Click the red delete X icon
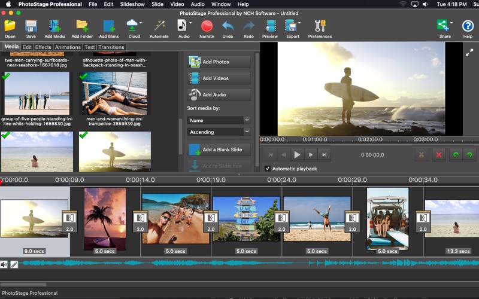 coord(439,155)
